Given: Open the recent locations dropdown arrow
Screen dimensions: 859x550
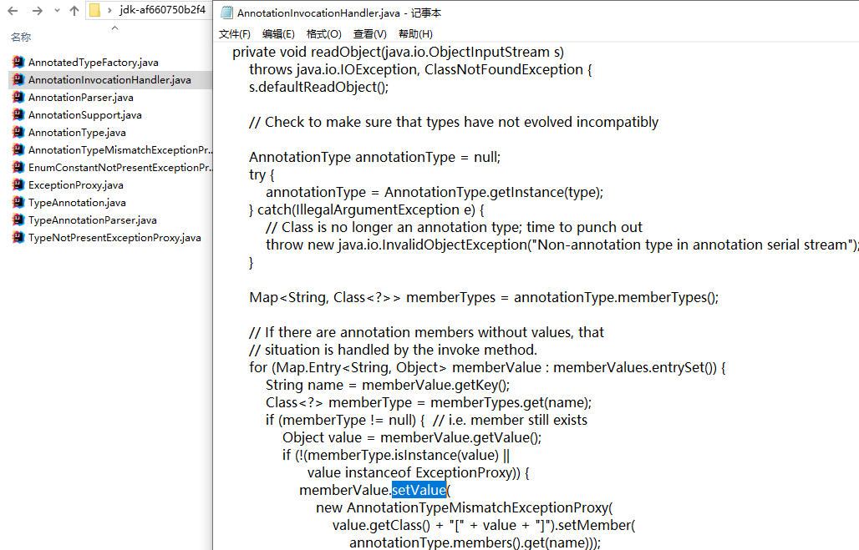Looking at the screenshot, I should click(x=57, y=10).
